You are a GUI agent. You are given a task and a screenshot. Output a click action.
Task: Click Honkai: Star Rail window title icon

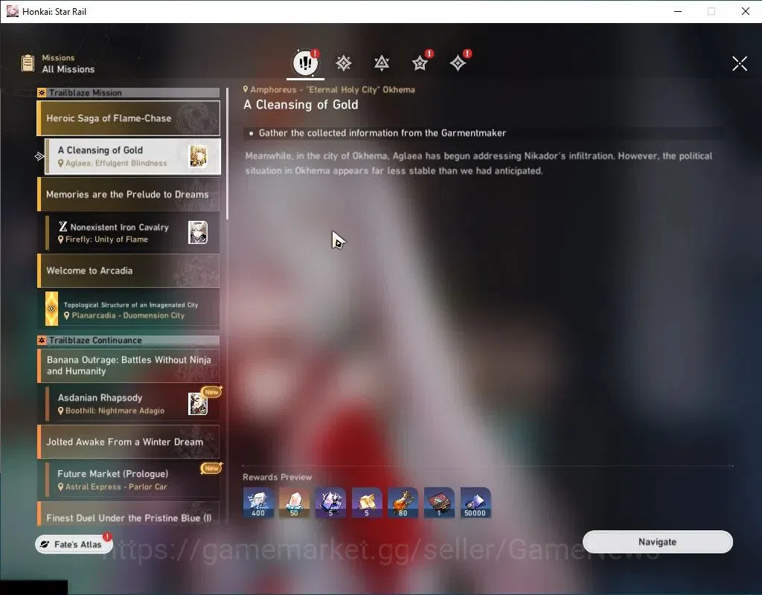[x=12, y=11]
